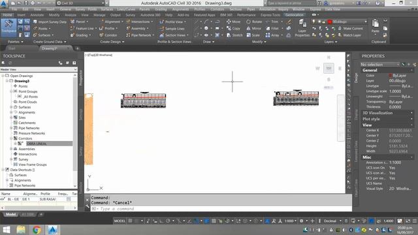Open the Geolocation ribbon tab
This screenshot has height=235, width=418.
(x=295, y=15)
